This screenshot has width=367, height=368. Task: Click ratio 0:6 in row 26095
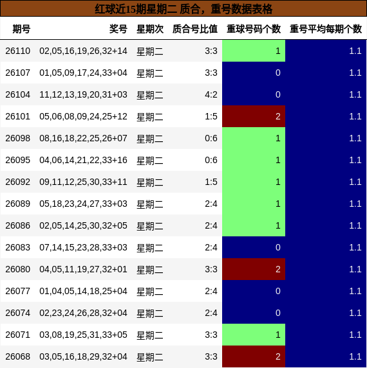[x=211, y=160]
